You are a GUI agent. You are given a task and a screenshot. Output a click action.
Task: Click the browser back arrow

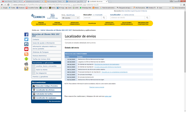(2, 5)
